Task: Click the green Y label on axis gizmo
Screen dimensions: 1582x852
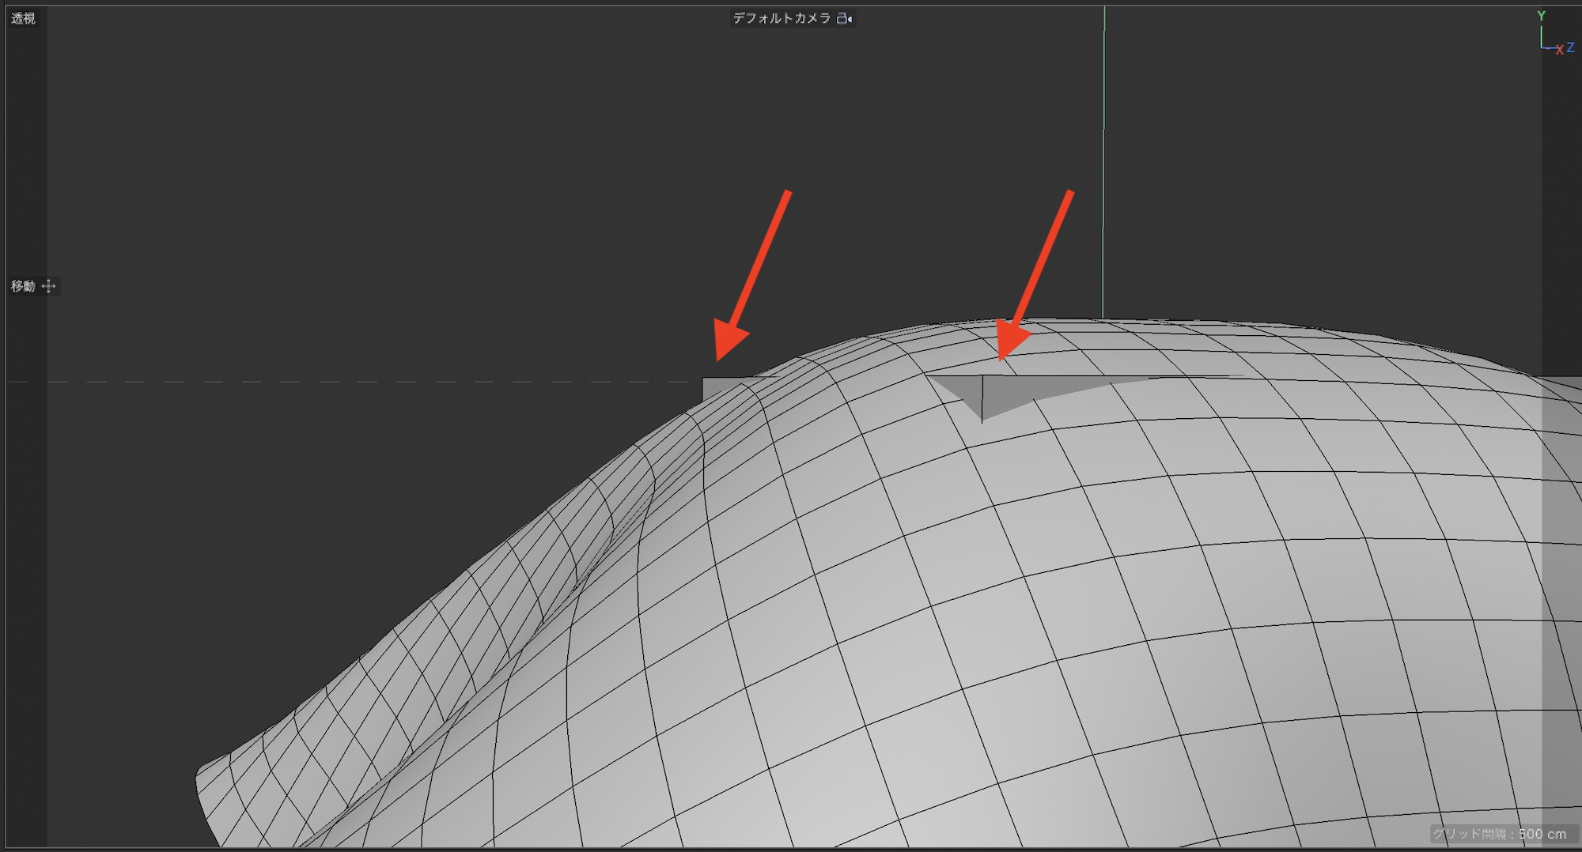Action: tap(1541, 16)
